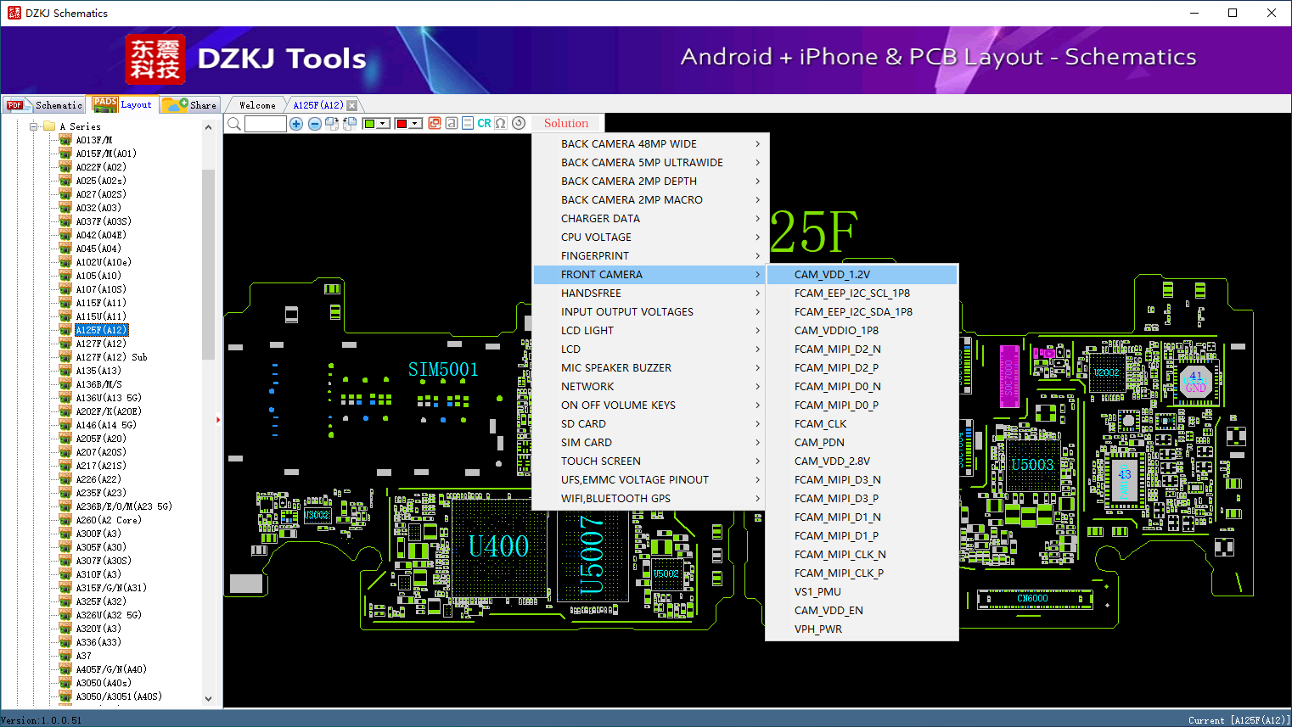Click the circular refresh icon in toolbar
This screenshot has width=1292, height=727.
click(x=519, y=124)
